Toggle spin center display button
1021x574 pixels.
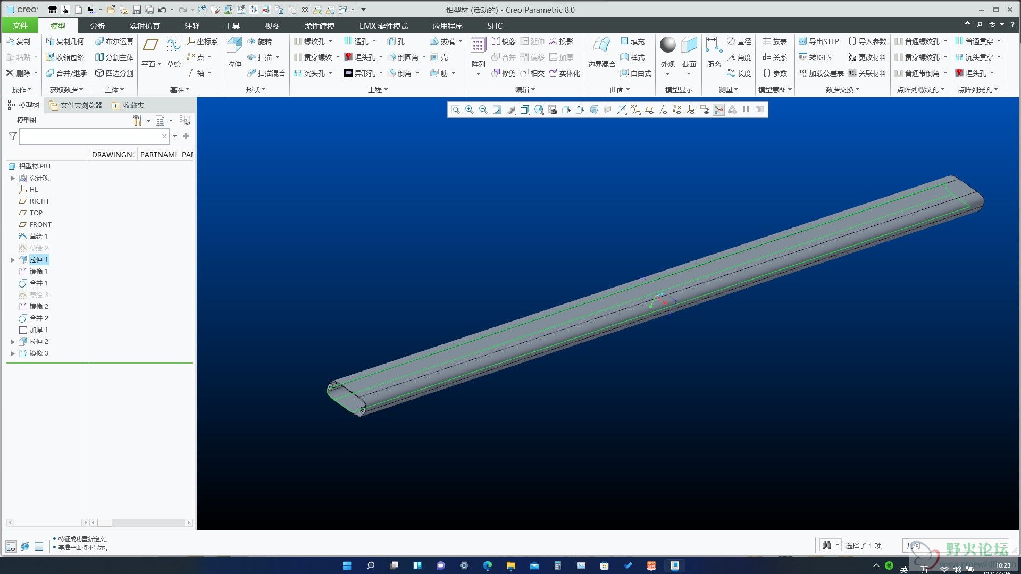coord(718,110)
